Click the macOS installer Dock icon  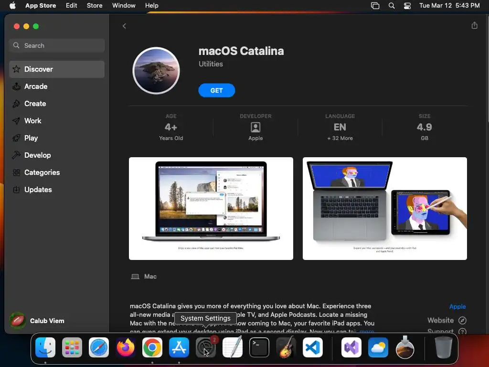(x=405, y=347)
